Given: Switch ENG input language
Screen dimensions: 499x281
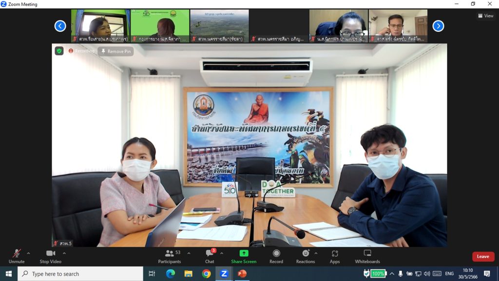Looking at the screenshot, I should click(x=449, y=274).
